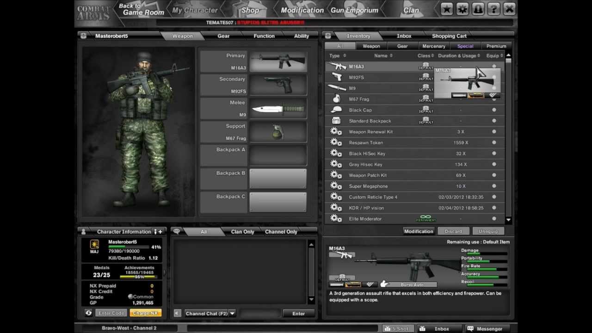Select M16A3 rifle icon in inventory list

tap(337, 67)
